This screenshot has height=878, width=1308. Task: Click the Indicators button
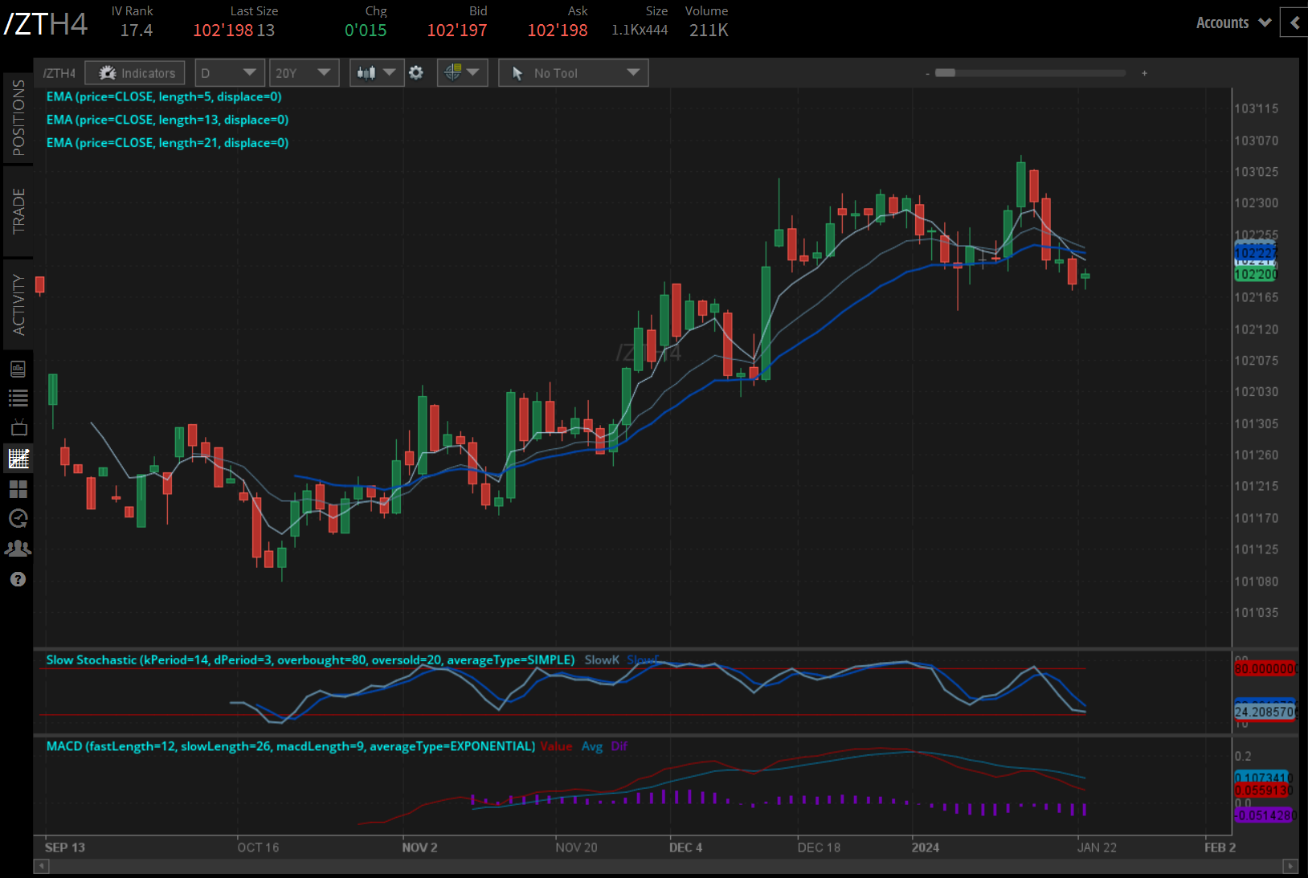(x=135, y=73)
